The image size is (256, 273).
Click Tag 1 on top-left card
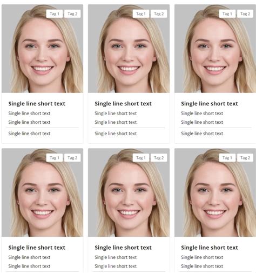55,14
